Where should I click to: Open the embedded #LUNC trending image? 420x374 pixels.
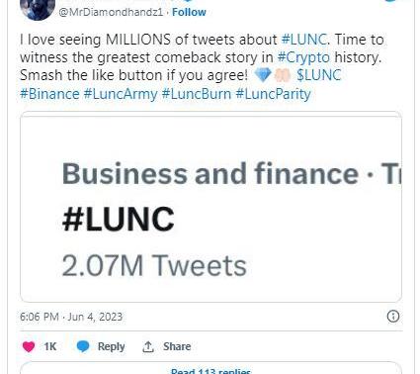210,207
